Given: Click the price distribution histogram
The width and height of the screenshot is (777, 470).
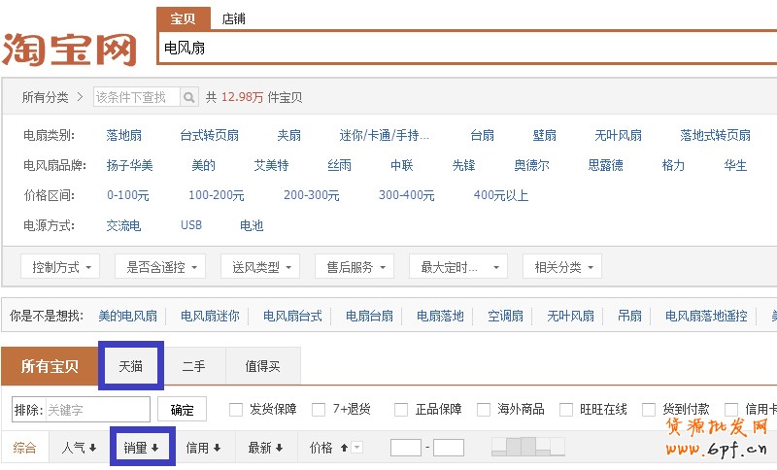Looking at the screenshot, I should tap(527, 447).
